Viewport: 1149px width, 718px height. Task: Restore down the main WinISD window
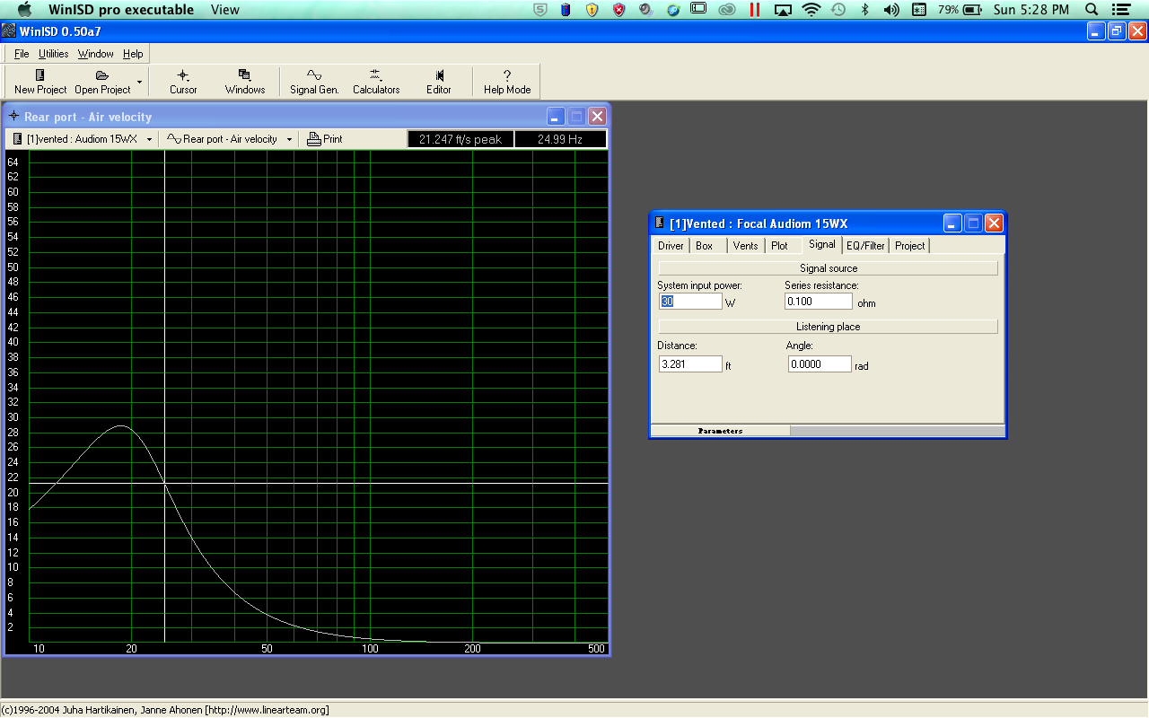click(1117, 31)
